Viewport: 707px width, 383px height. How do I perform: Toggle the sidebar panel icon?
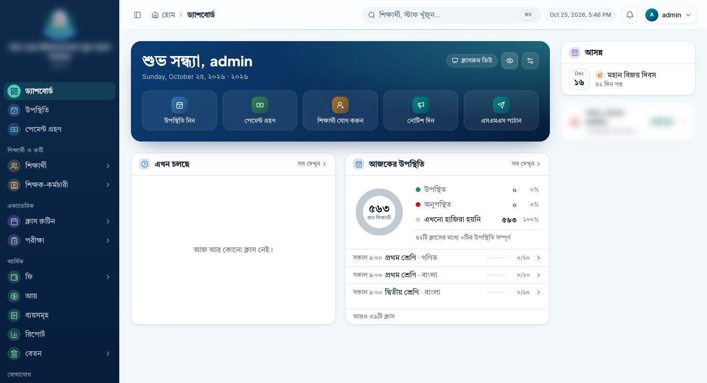pyautogui.click(x=137, y=15)
